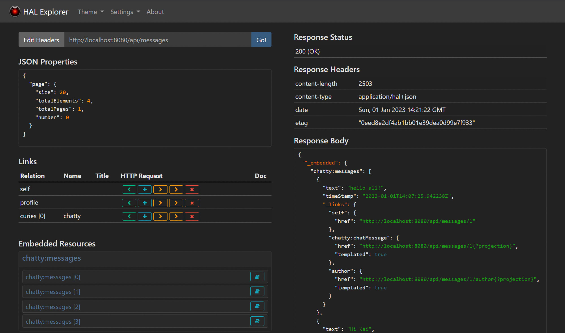Focus the URL input field
565x333 pixels.
tap(158, 40)
